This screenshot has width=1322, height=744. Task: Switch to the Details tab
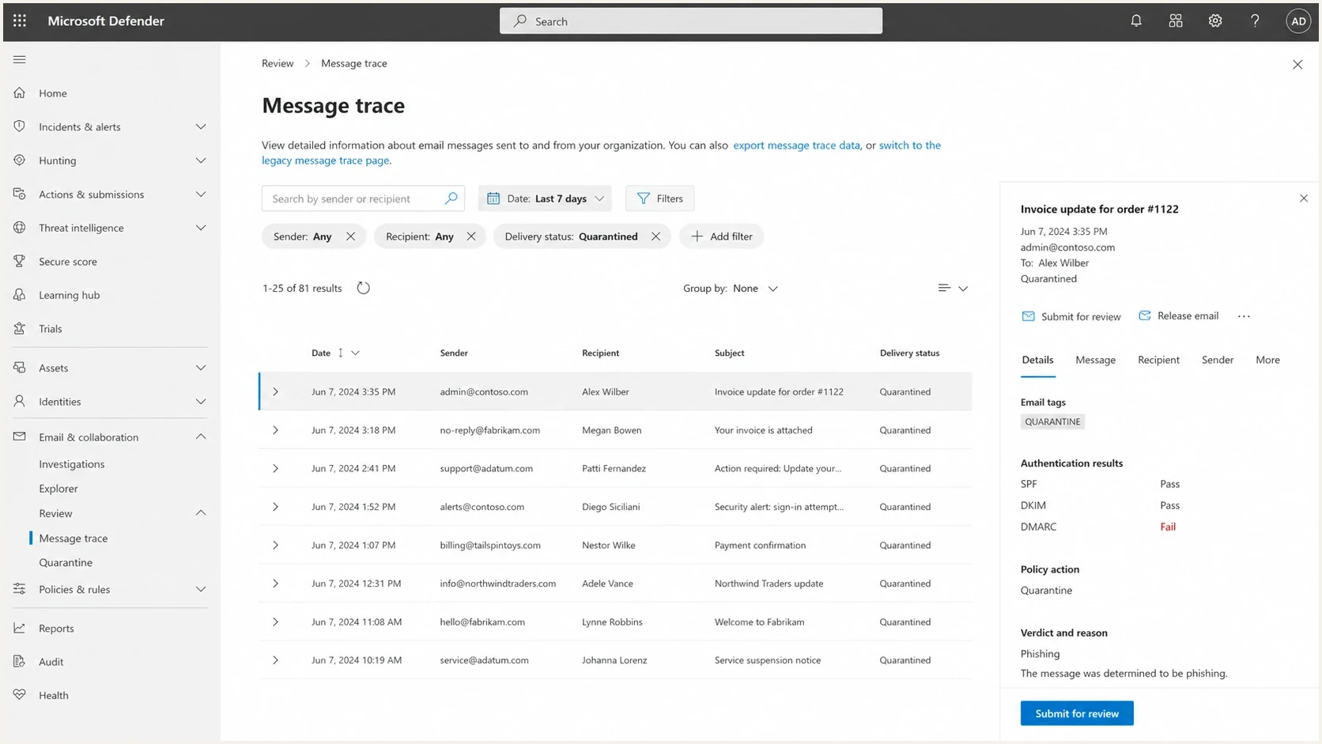[1037, 360]
